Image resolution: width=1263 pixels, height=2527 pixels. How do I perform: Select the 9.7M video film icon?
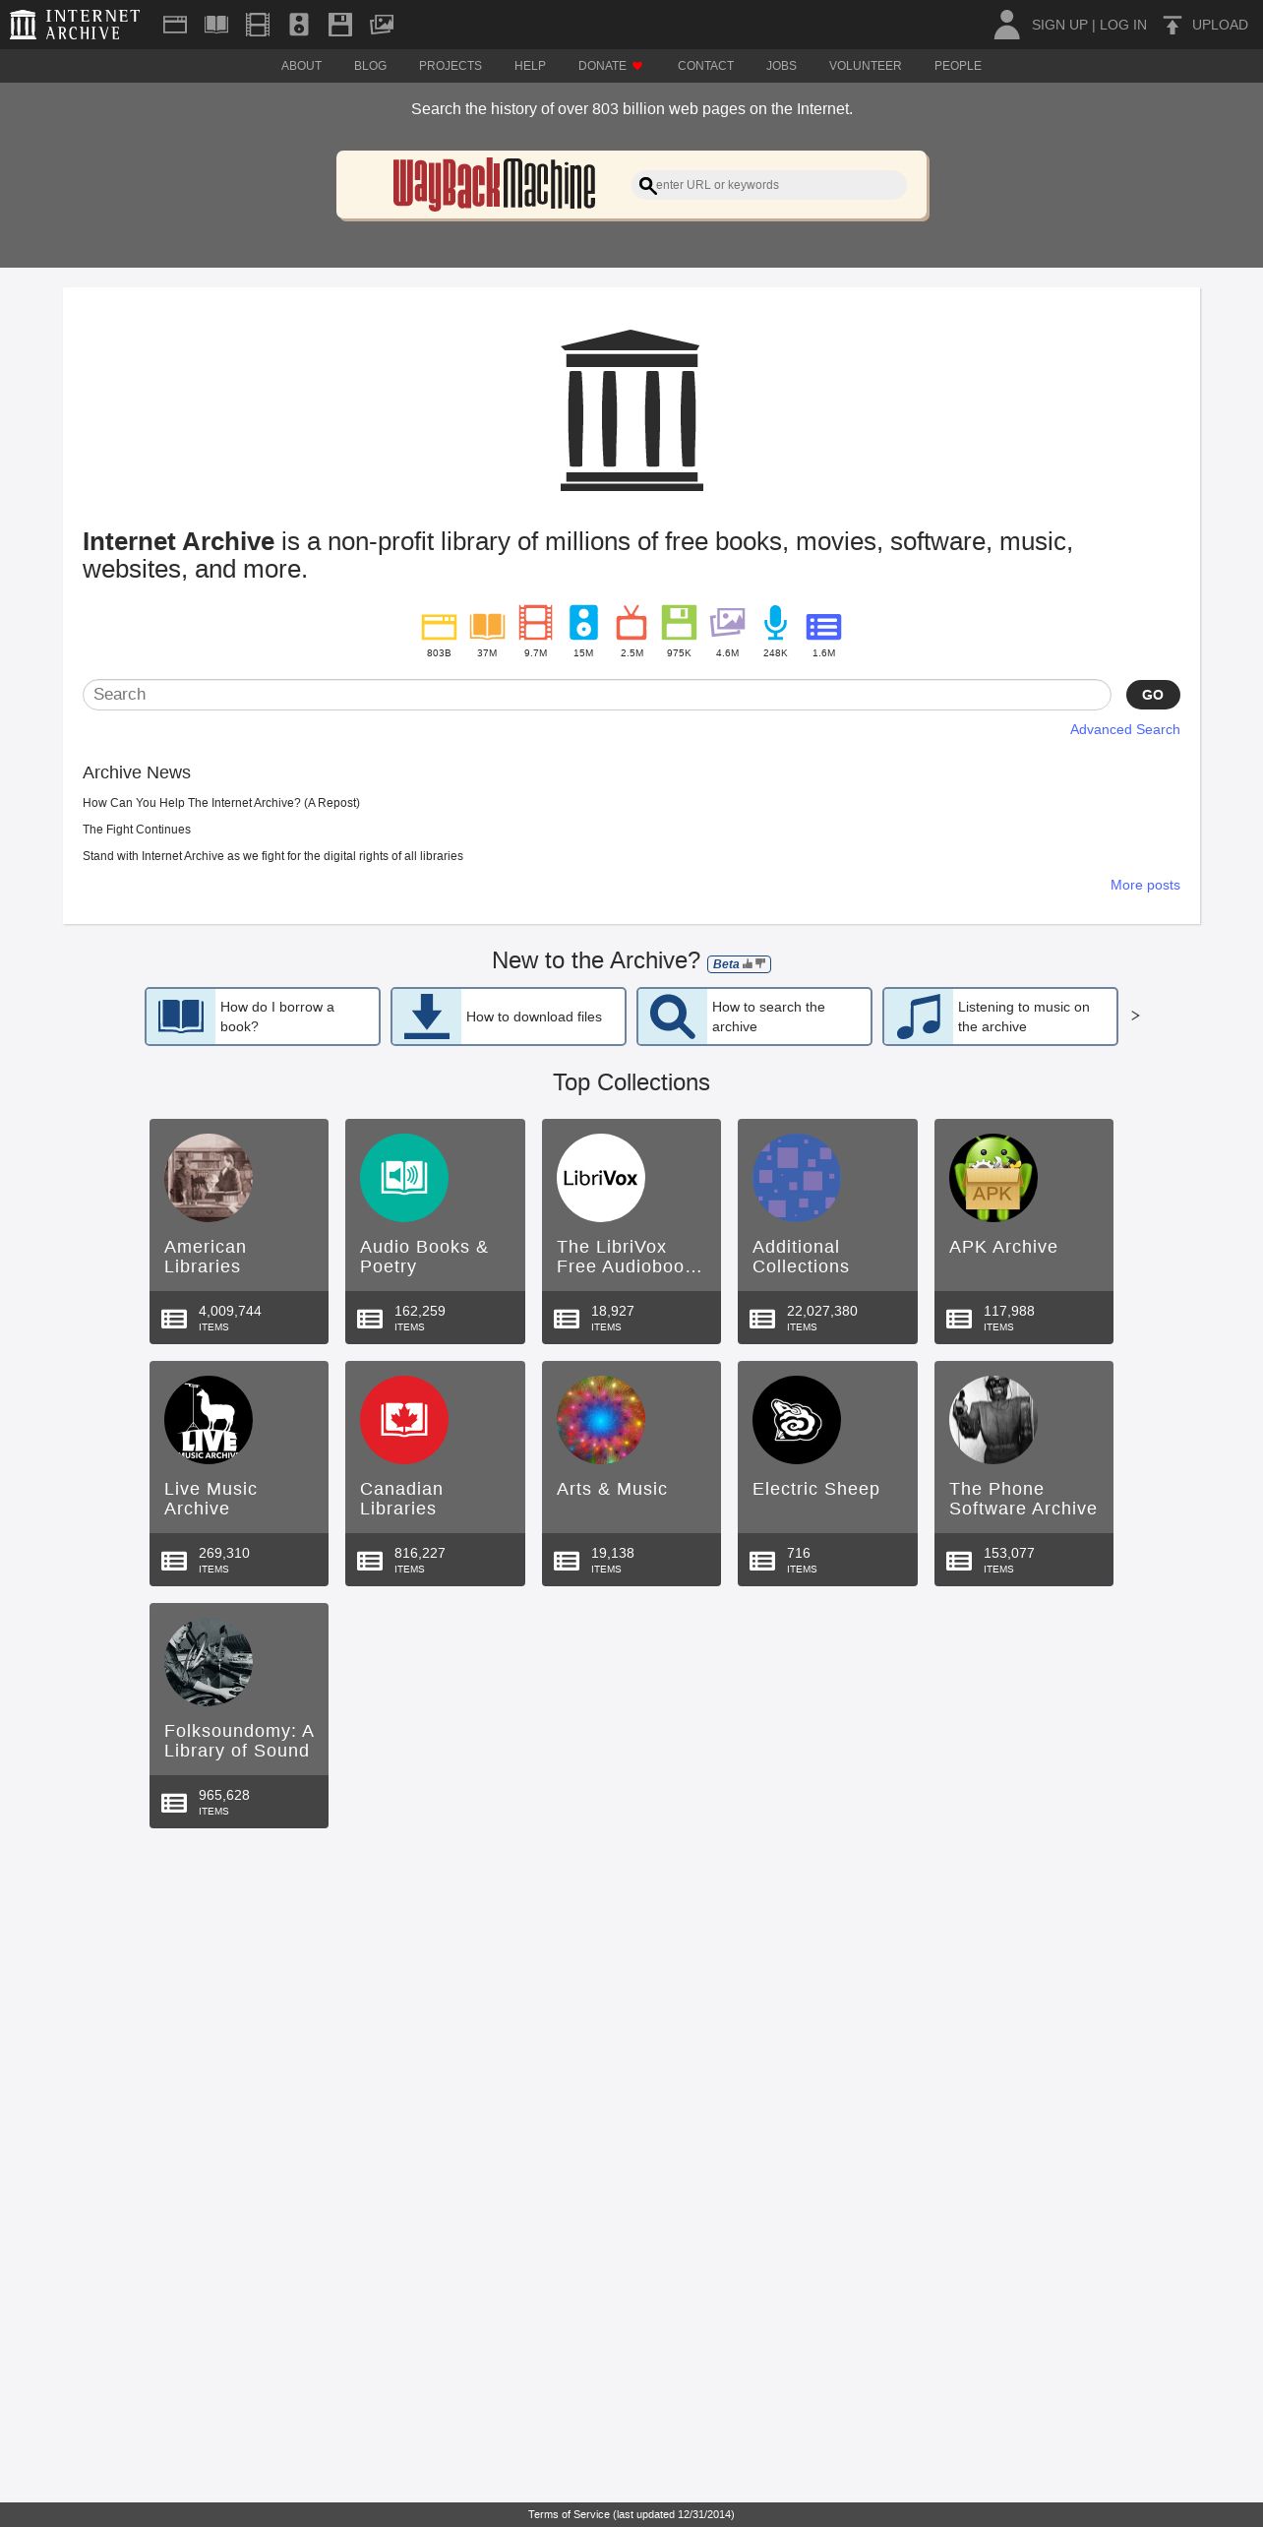point(535,623)
